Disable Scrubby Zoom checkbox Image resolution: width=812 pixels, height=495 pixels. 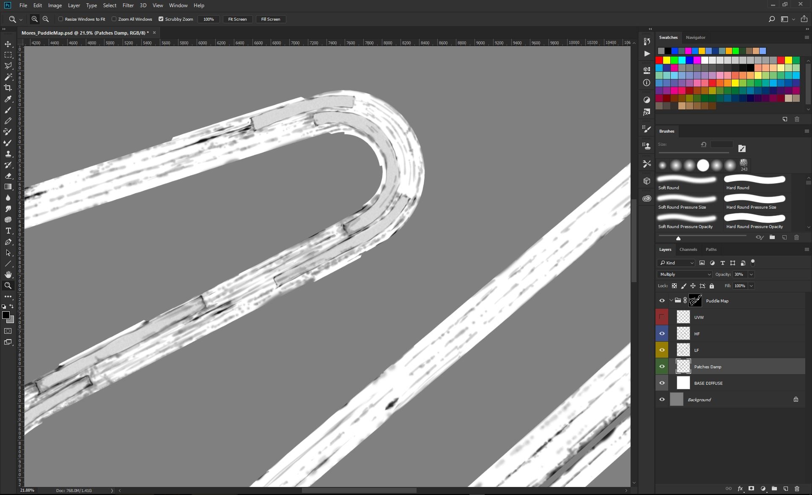tap(161, 19)
